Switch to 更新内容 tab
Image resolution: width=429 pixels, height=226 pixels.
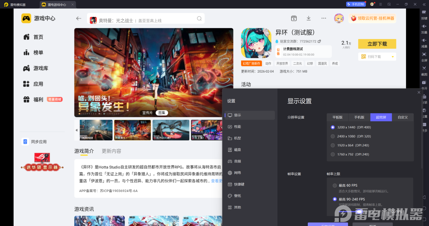click(111, 151)
